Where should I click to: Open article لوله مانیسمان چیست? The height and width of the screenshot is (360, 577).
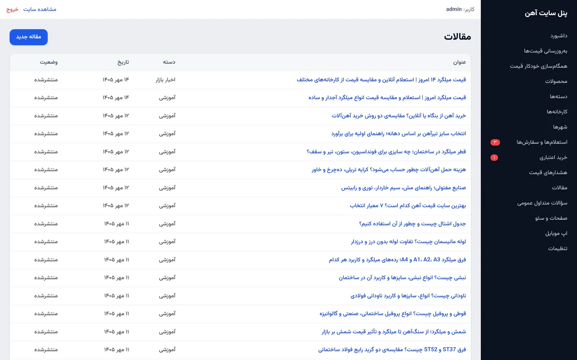click(408, 242)
